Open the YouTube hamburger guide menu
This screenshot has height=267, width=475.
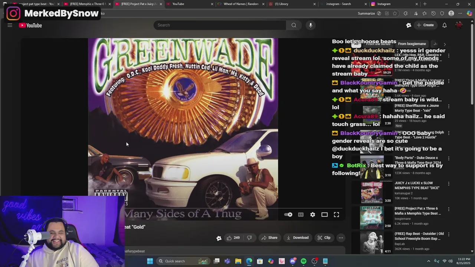point(10,25)
